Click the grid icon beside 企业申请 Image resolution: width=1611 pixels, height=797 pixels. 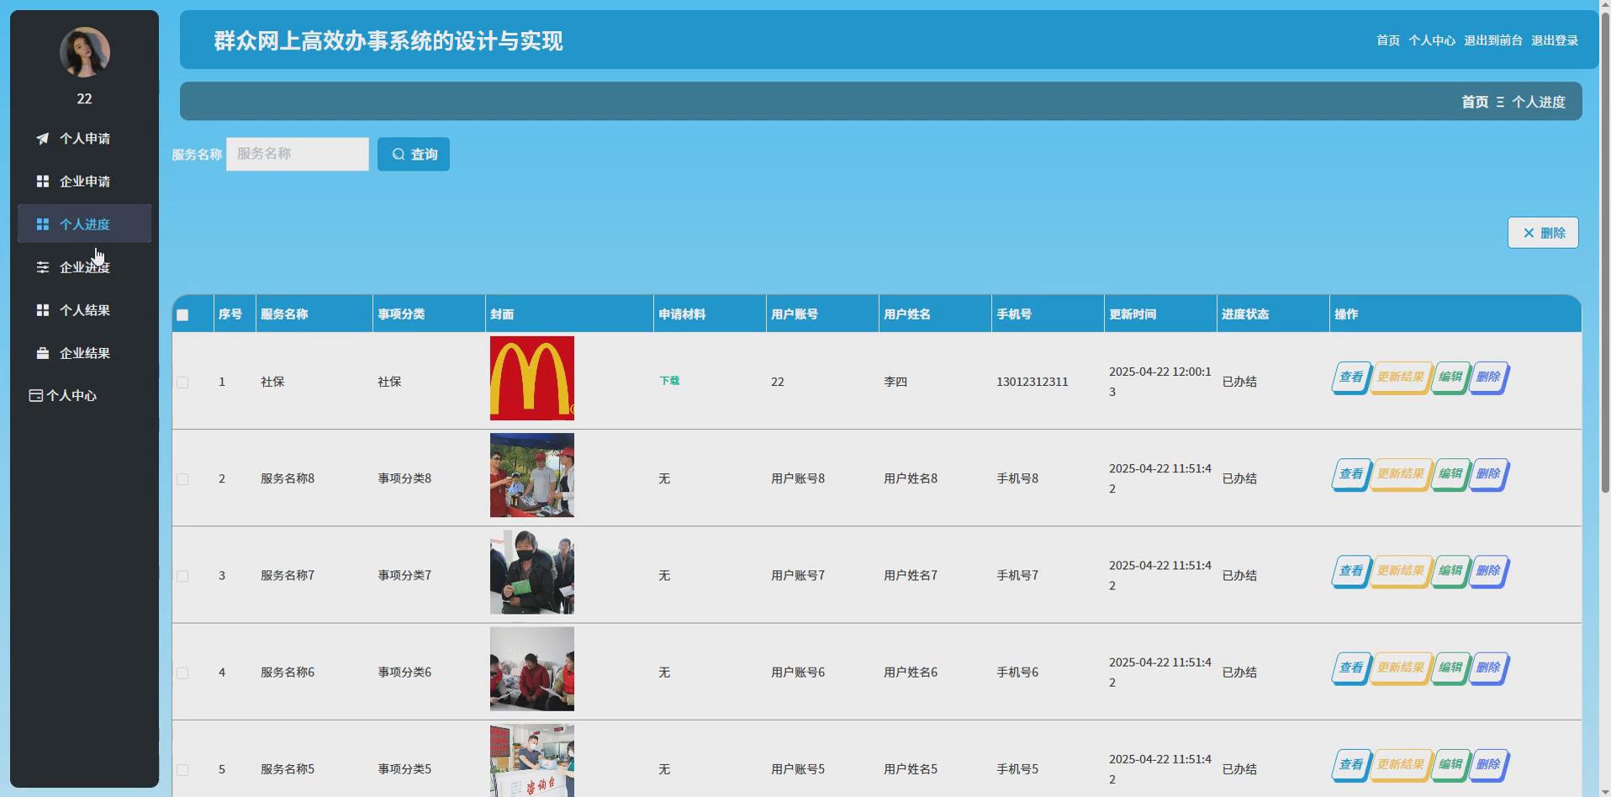[42, 182]
